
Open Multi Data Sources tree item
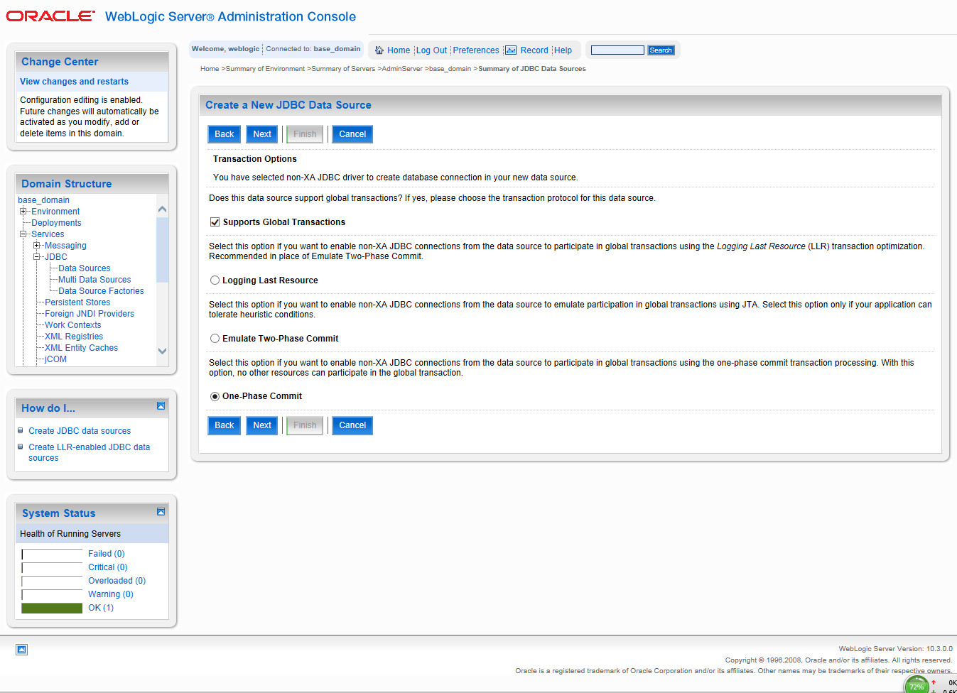point(94,280)
